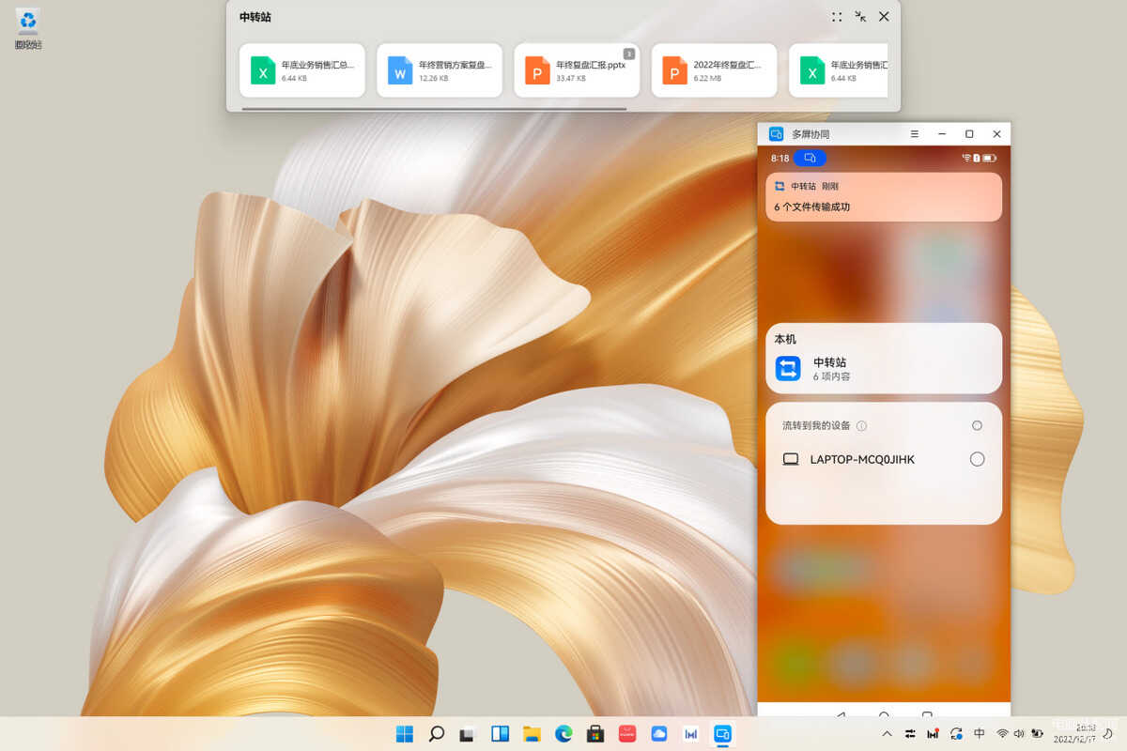Open Task View on the taskbar
The width and height of the screenshot is (1127, 751).
468,734
